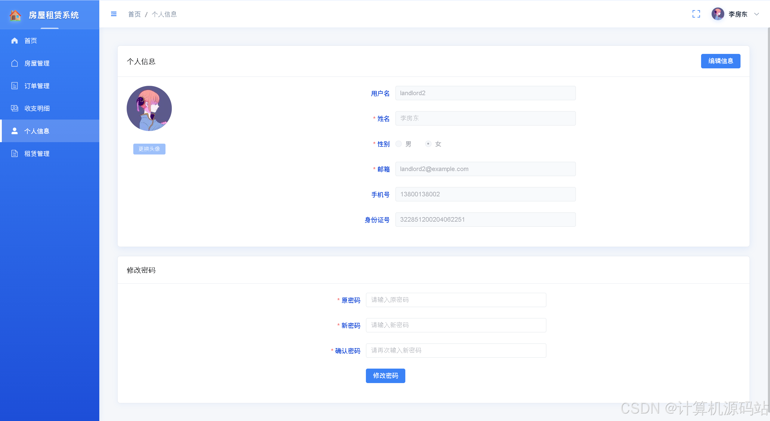Click the 收支明细 money icon
Screen dimensions: 770x421
[x=14, y=108]
